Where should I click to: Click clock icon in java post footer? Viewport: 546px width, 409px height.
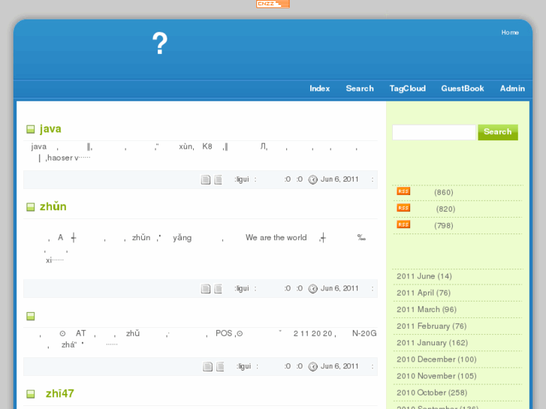[x=312, y=179]
